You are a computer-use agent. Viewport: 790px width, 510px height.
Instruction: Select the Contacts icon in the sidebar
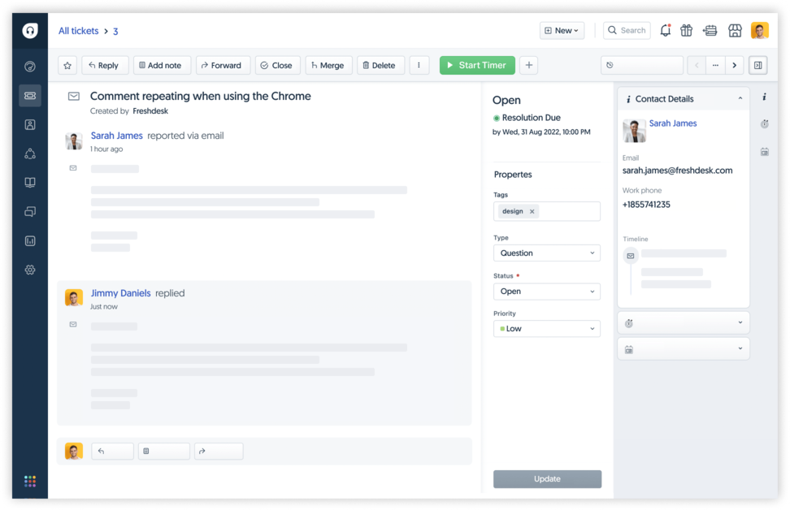[29, 124]
